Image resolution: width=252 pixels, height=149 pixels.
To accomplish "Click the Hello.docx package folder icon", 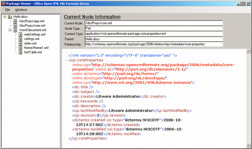I will 10,17.
